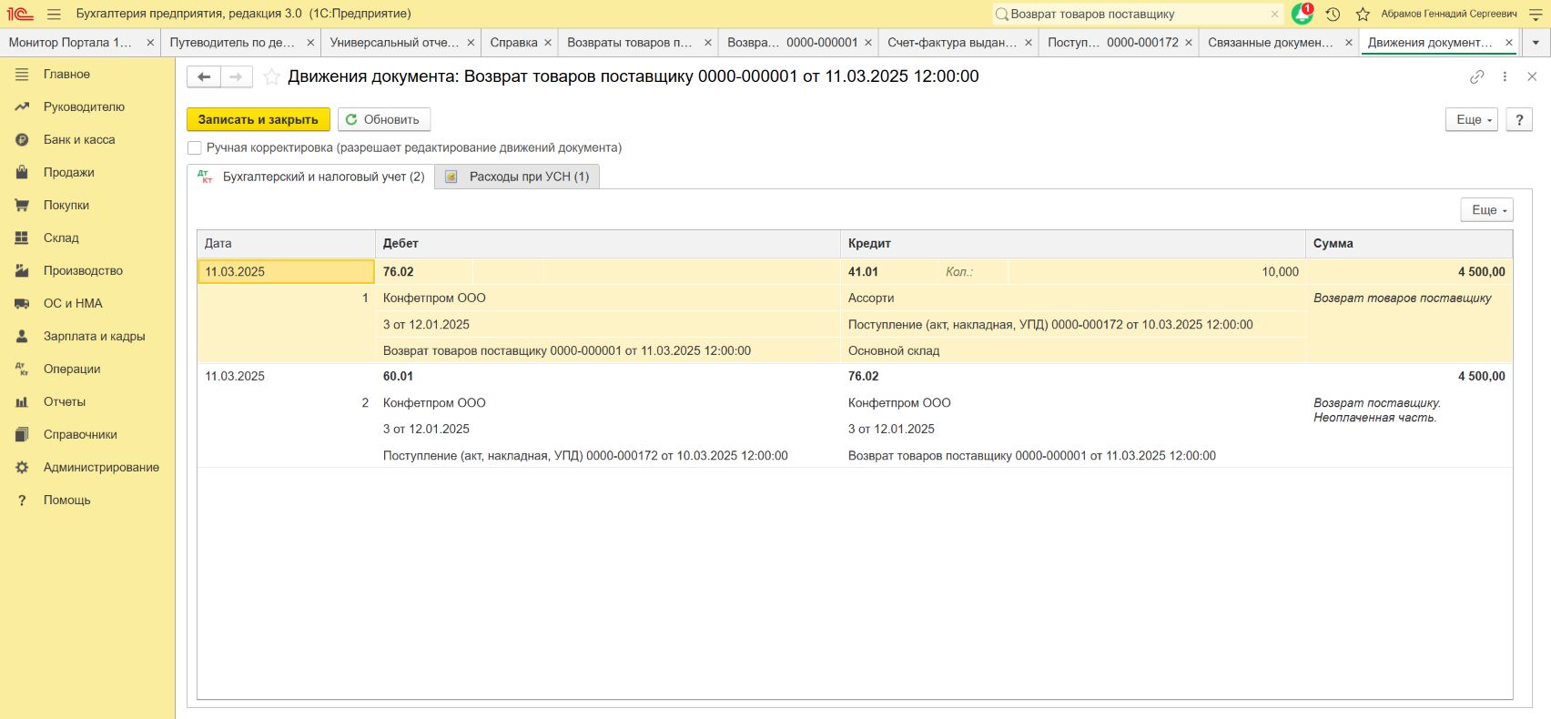
Task: Click the search input field
Action: tap(1136, 14)
